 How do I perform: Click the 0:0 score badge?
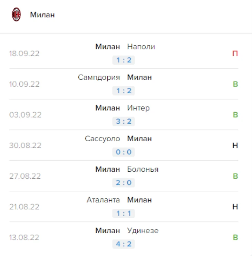[x=124, y=152]
